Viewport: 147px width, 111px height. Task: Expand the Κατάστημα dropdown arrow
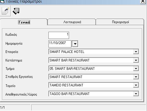pos(136,60)
